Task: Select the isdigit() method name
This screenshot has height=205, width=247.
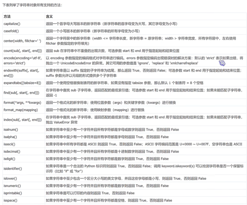Action: click(x=9, y=159)
